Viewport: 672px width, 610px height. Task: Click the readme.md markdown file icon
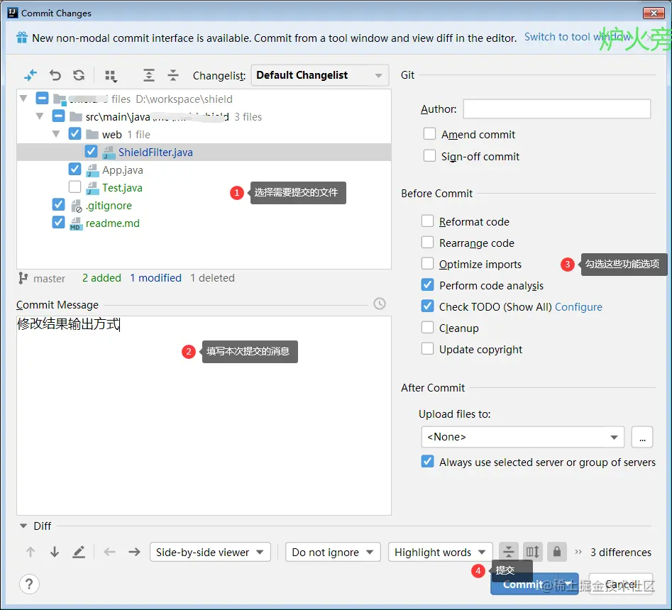tap(76, 223)
